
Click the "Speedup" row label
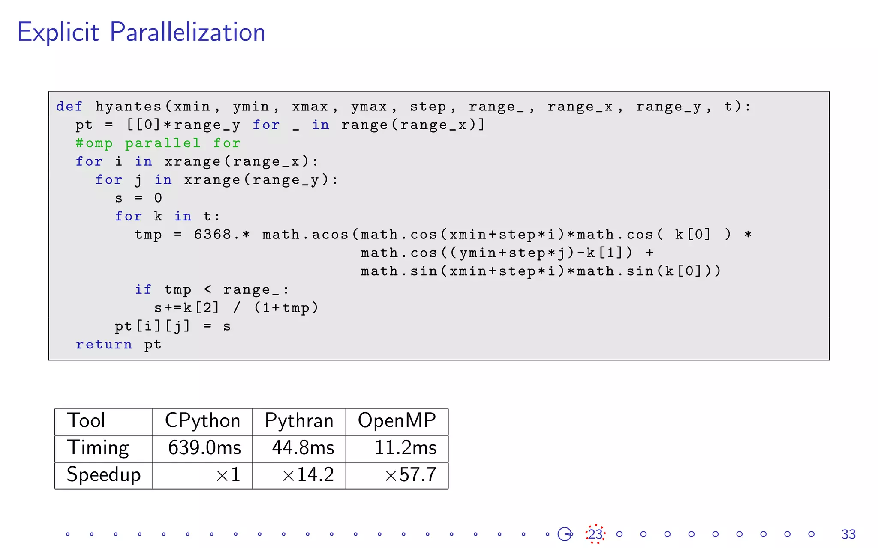[104, 476]
